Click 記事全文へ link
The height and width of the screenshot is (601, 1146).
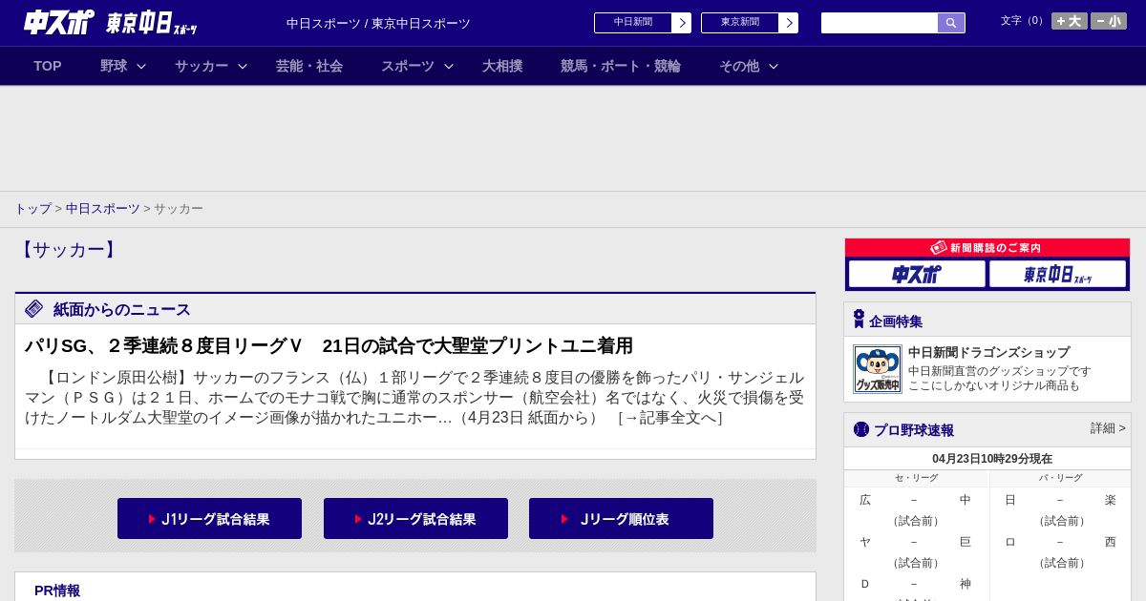click(x=669, y=418)
